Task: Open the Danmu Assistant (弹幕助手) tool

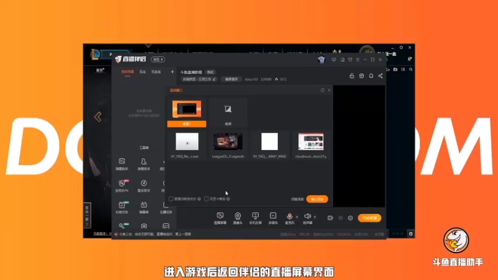Action: pos(121,164)
